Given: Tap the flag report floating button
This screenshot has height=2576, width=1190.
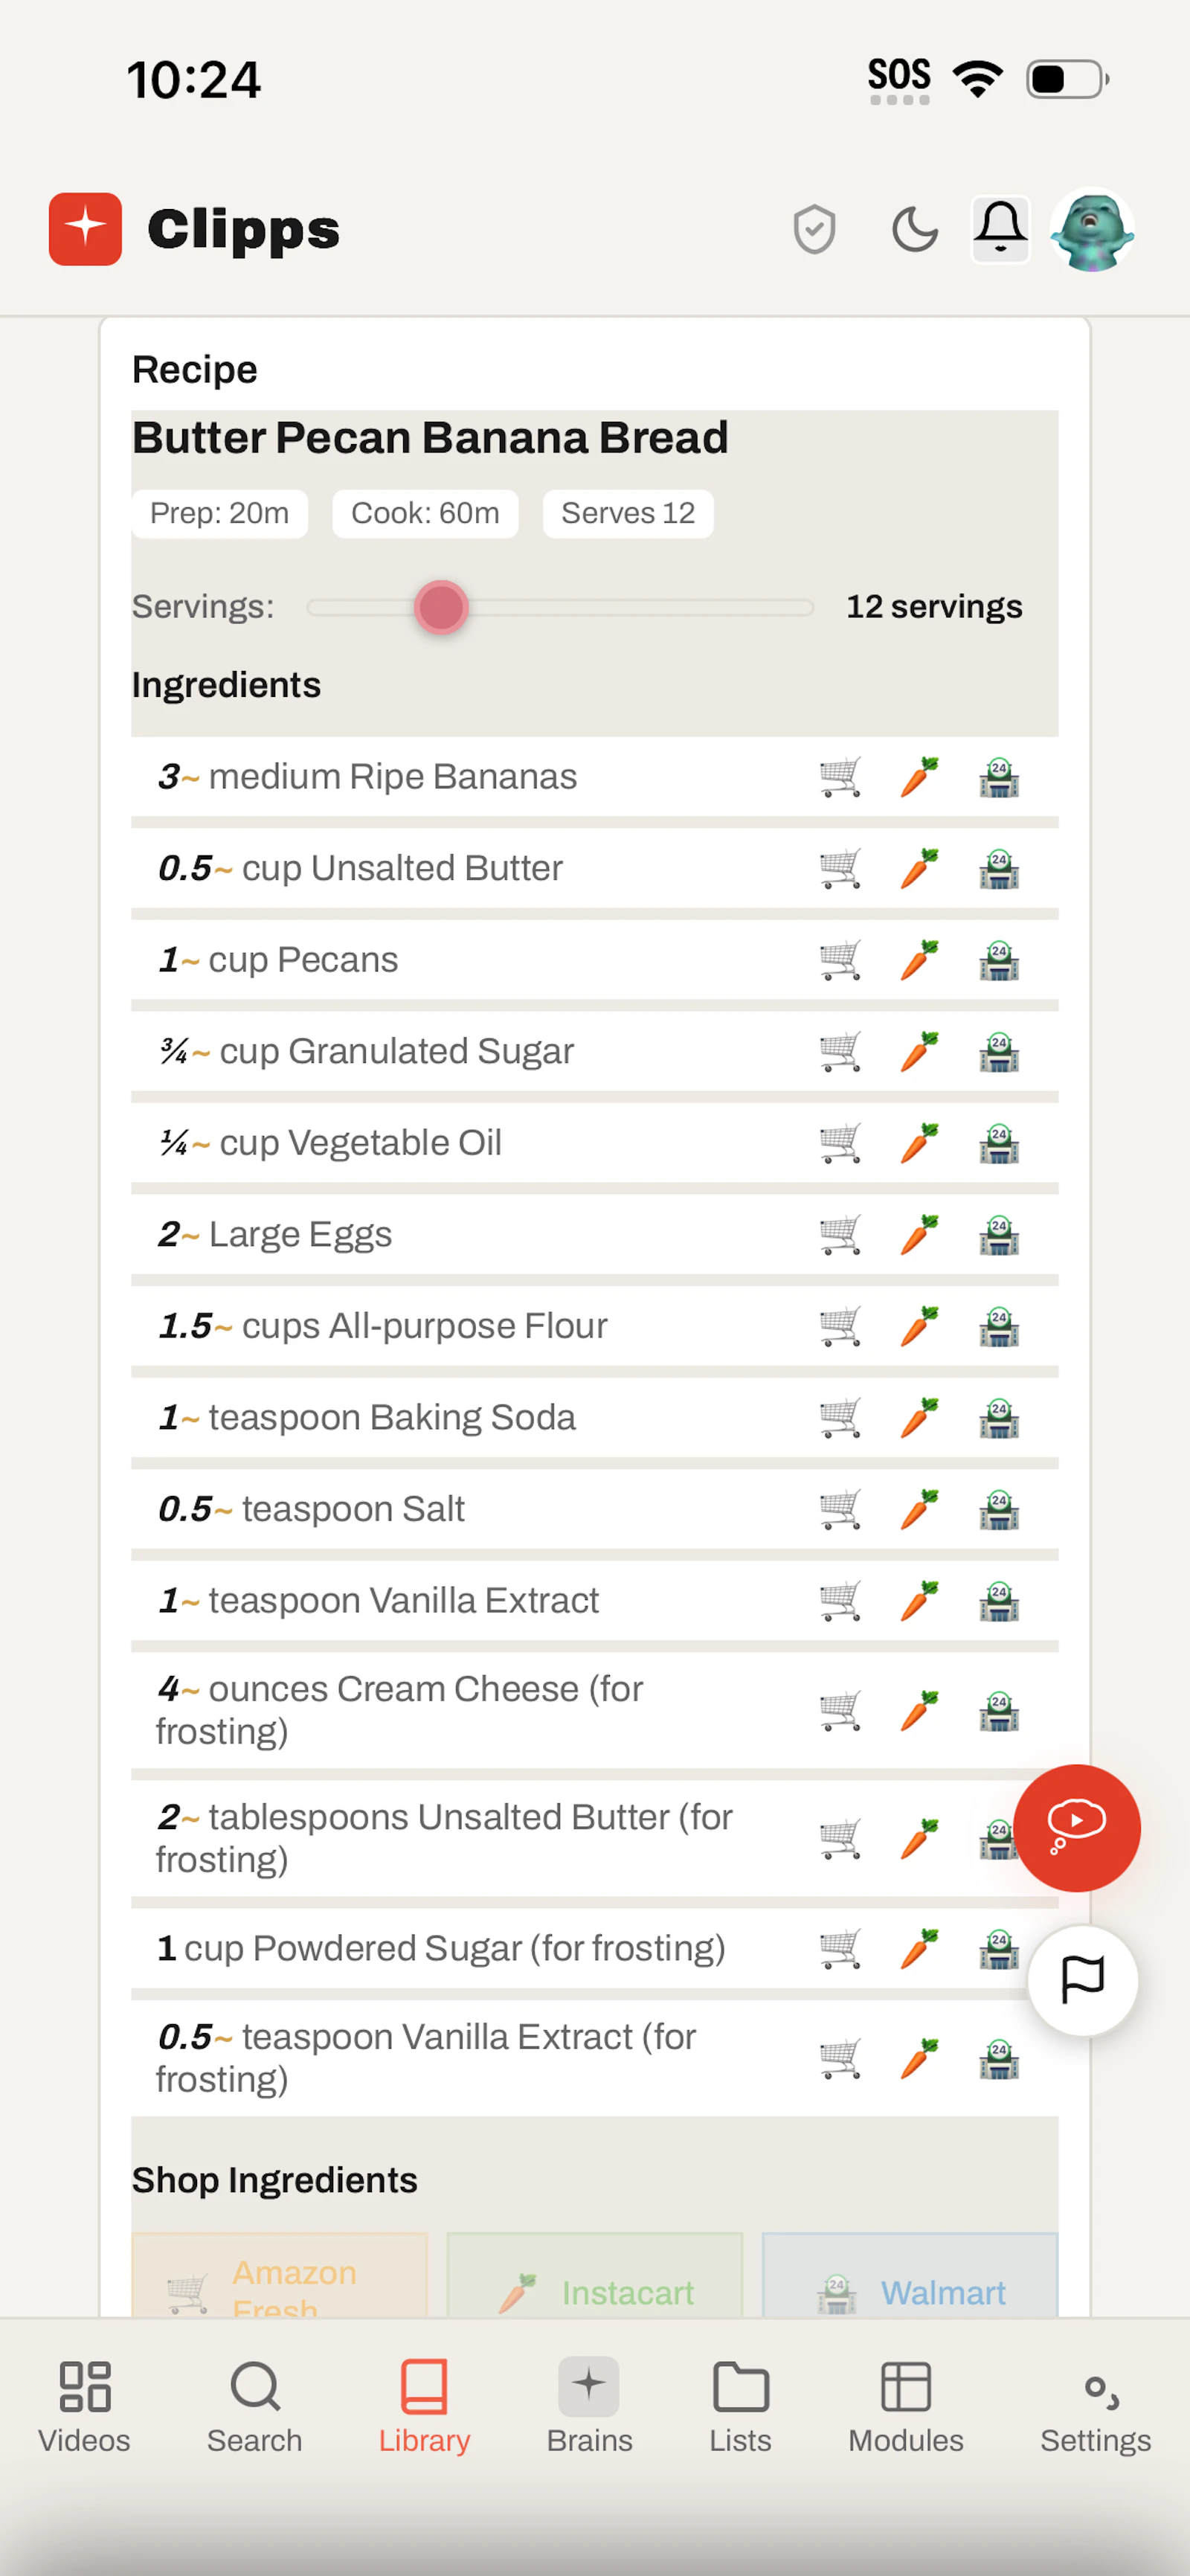Looking at the screenshot, I should tap(1082, 1980).
